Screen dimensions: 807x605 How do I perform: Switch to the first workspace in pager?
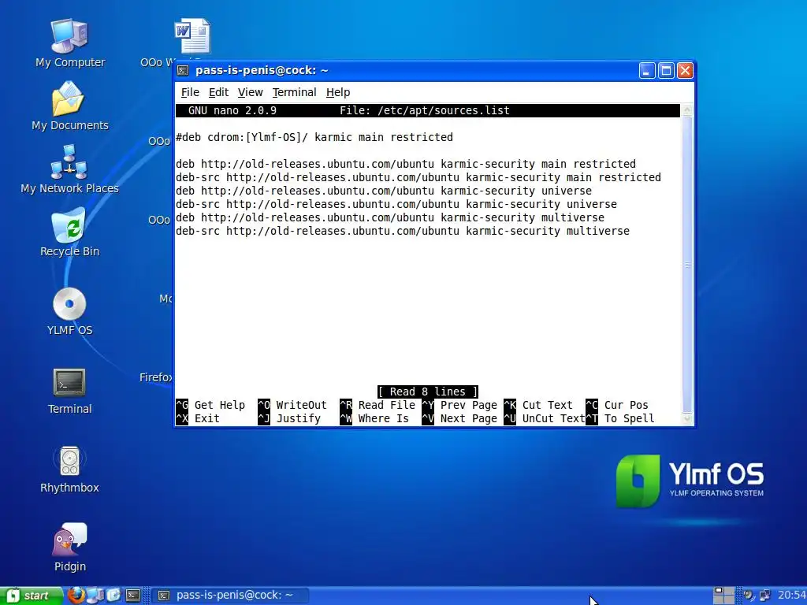tap(719, 591)
